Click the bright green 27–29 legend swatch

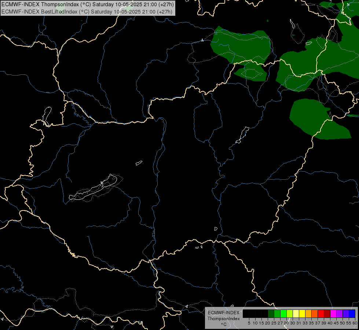tap(284, 313)
